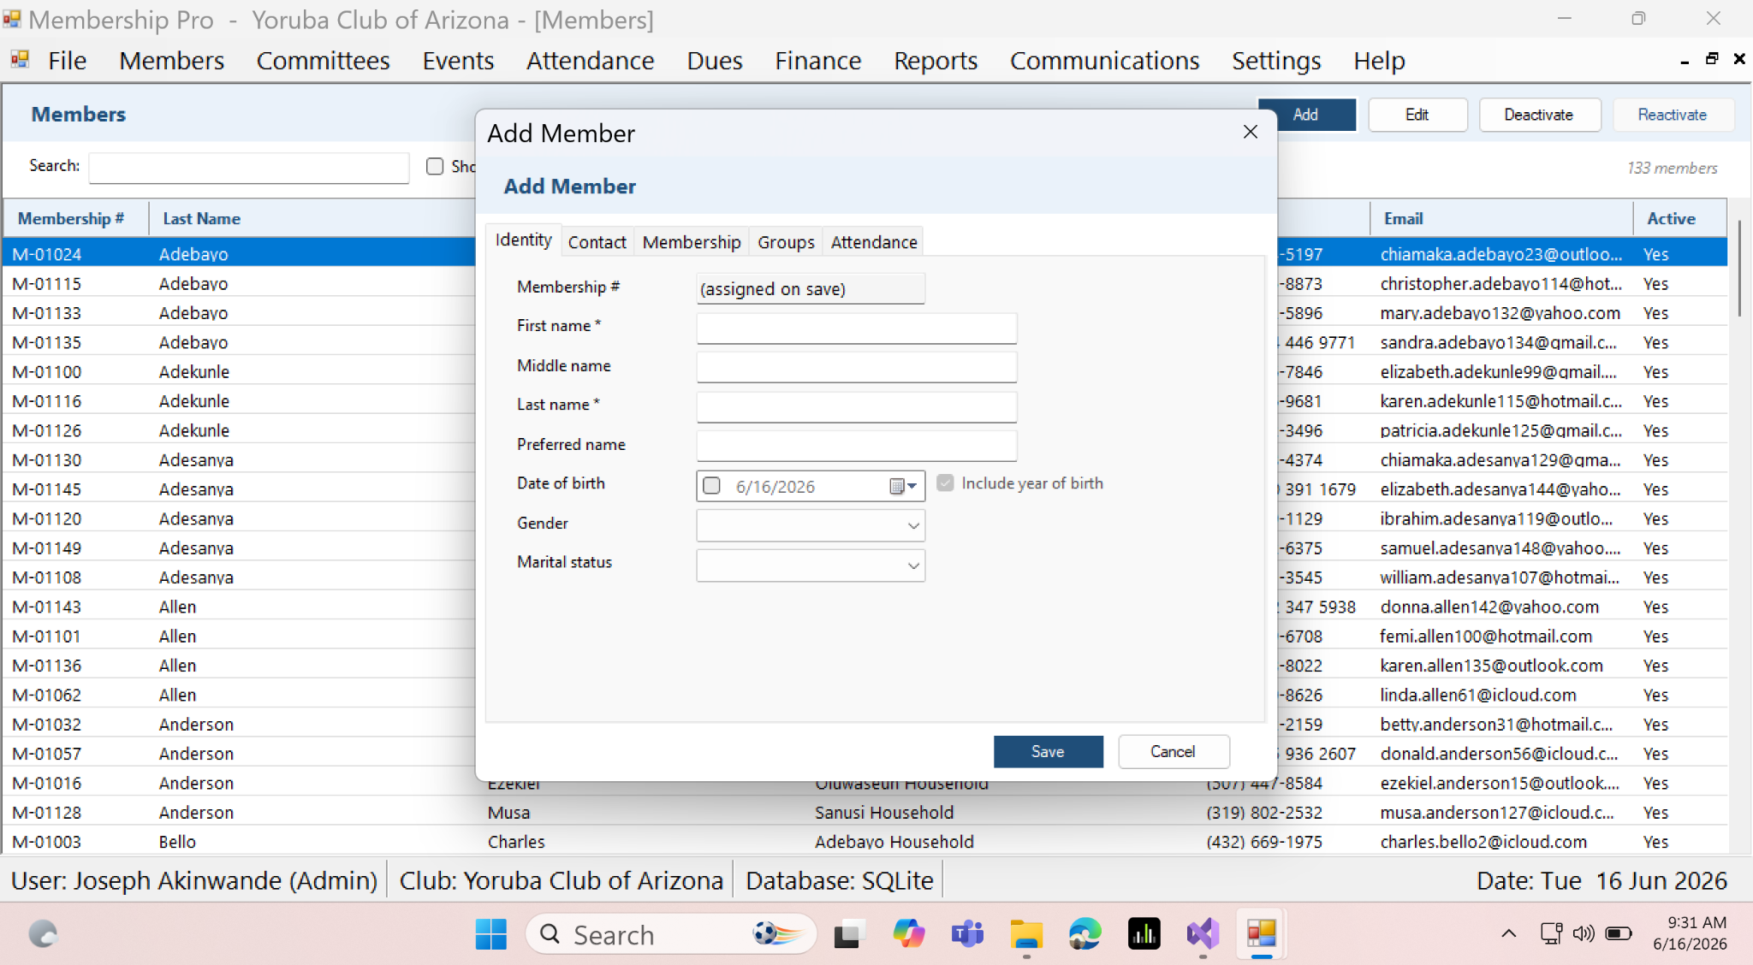Open the Help menu
Viewport: 1753px width, 965px height.
coord(1379,61)
